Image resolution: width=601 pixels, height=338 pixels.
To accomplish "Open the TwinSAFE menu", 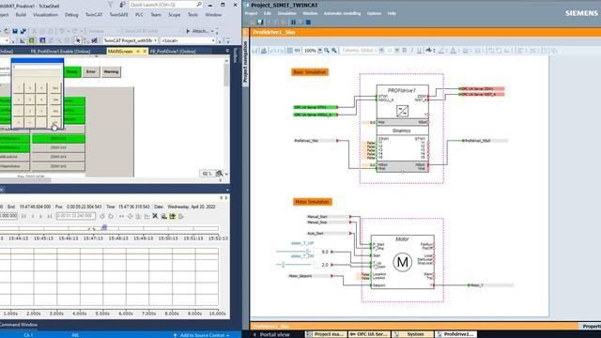I will coord(119,15).
